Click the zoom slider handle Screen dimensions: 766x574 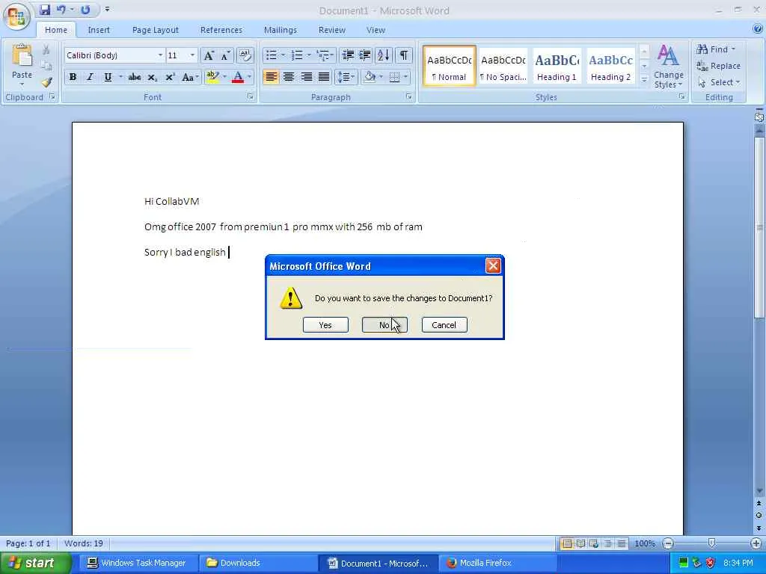coord(712,543)
